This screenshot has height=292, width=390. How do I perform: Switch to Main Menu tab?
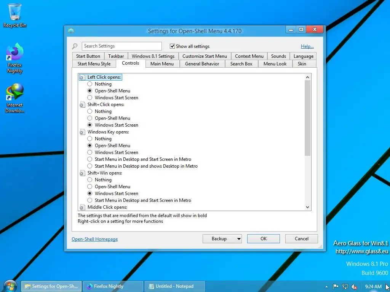point(162,64)
